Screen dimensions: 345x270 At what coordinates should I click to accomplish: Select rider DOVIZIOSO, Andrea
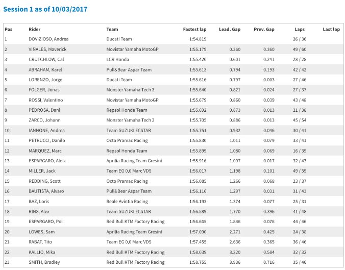(48, 39)
